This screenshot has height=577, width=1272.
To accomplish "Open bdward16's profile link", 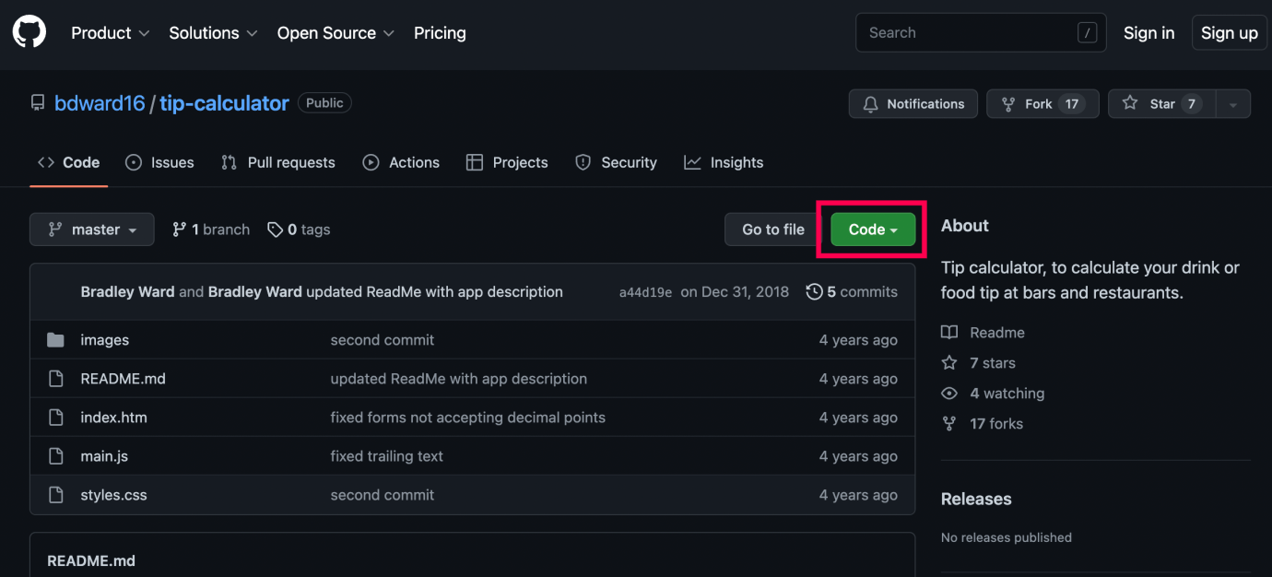I will [x=99, y=102].
